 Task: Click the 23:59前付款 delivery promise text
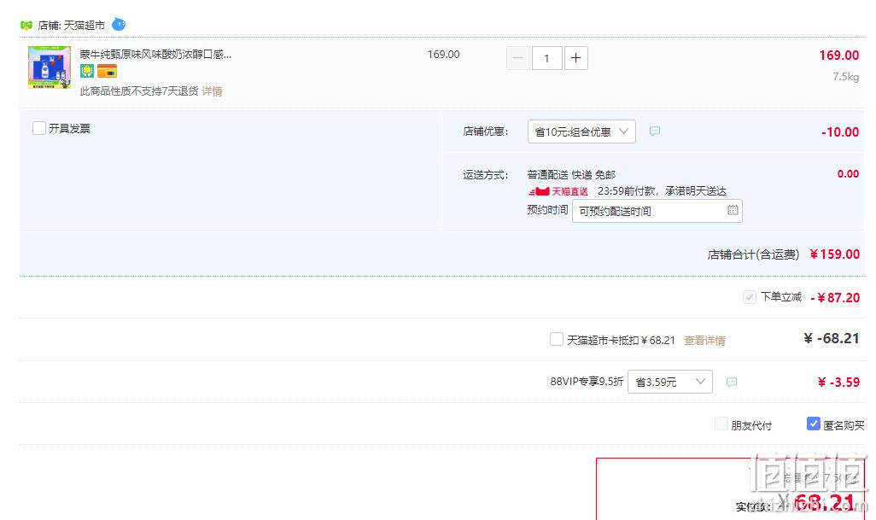click(662, 191)
